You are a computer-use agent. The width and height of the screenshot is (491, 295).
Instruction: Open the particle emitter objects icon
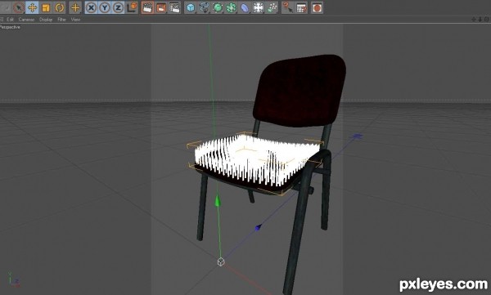point(272,7)
